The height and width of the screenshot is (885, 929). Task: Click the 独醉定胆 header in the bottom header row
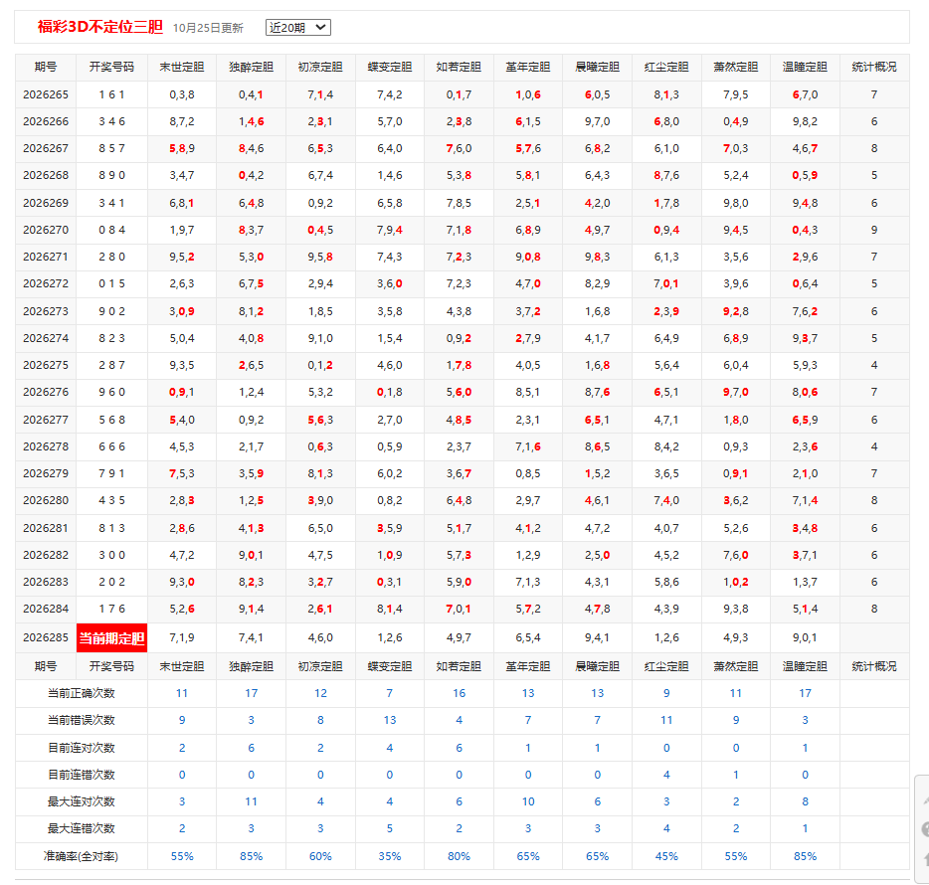coord(252,666)
